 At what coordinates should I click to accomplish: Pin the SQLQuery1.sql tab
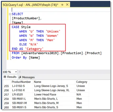62,5
